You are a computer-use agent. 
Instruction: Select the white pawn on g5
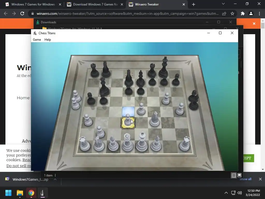coord(166,98)
